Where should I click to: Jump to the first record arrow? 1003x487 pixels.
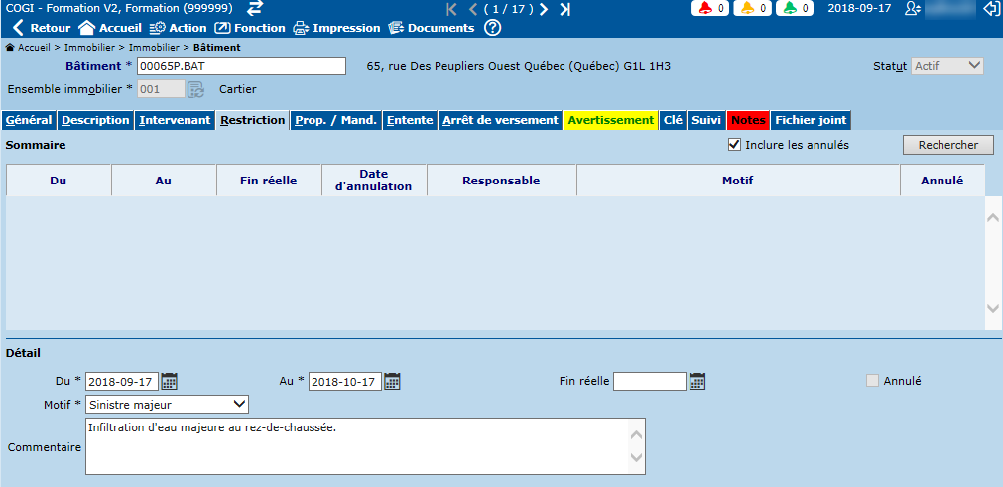coord(452,9)
